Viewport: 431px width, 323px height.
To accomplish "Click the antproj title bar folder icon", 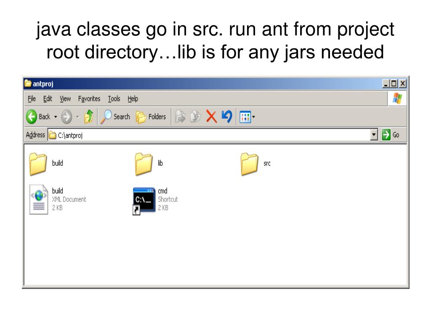I will click(28, 83).
